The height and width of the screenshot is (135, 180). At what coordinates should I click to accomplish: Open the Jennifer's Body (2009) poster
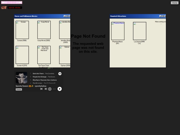click(65, 30)
